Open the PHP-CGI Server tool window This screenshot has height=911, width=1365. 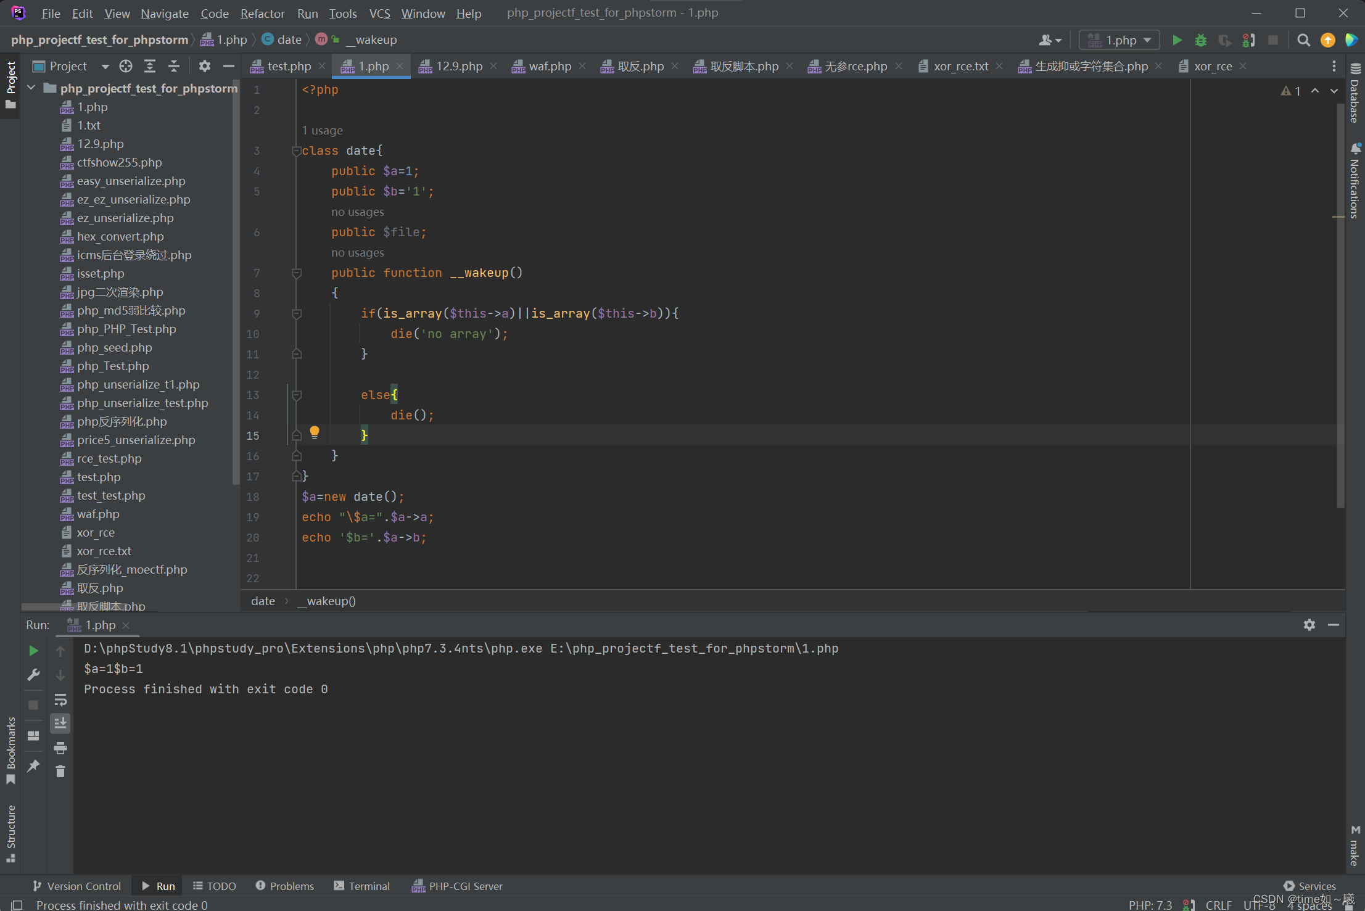tap(457, 886)
